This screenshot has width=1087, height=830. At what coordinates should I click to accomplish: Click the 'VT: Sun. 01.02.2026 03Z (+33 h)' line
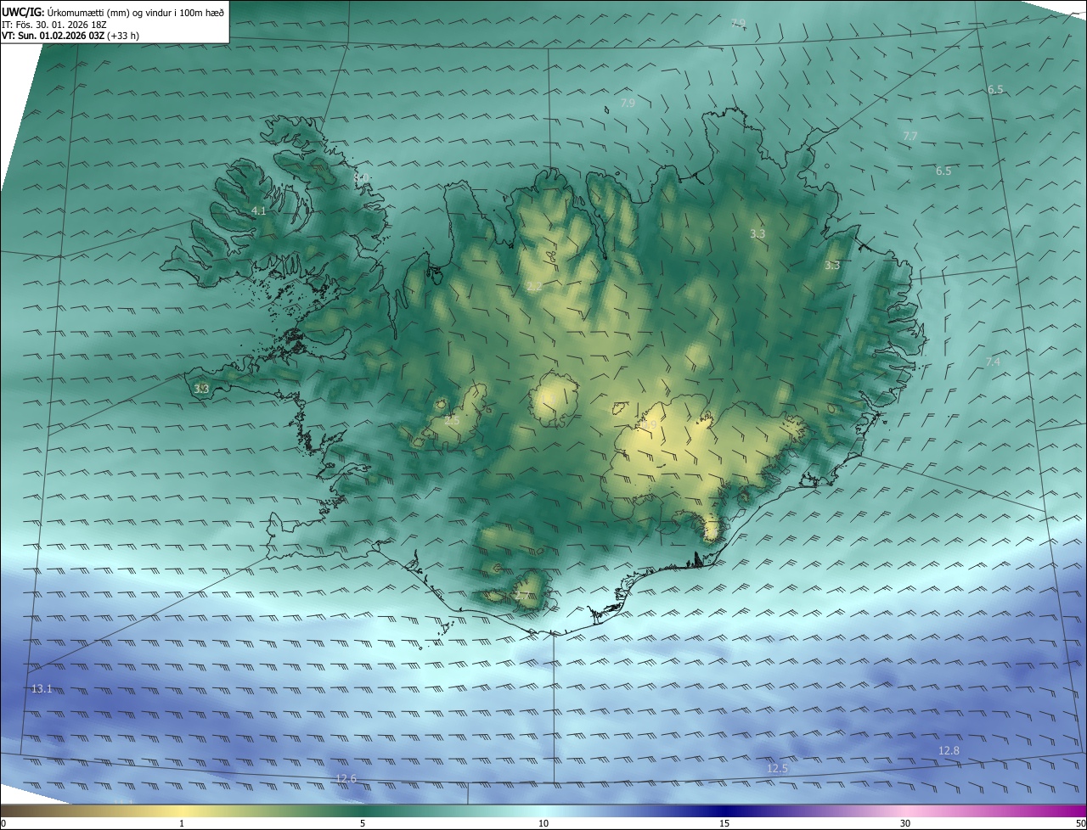(x=70, y=36)
